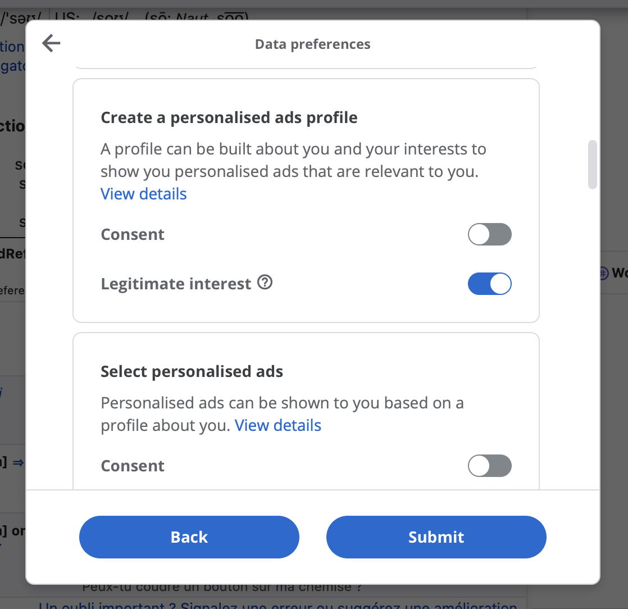The image size is (628, 609).
Task: Click the 'Select personalised ads' heading
Action: point(192,371)
